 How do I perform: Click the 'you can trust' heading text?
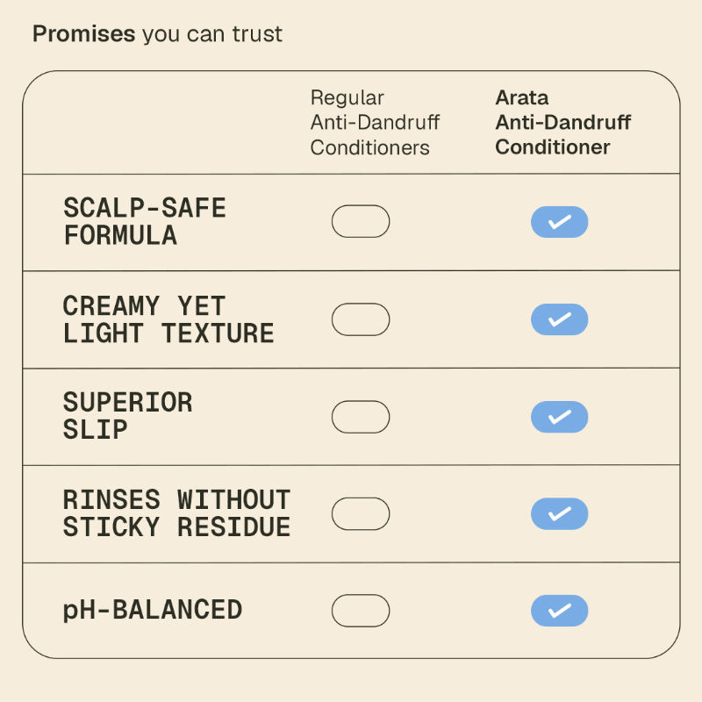(211, 34)
